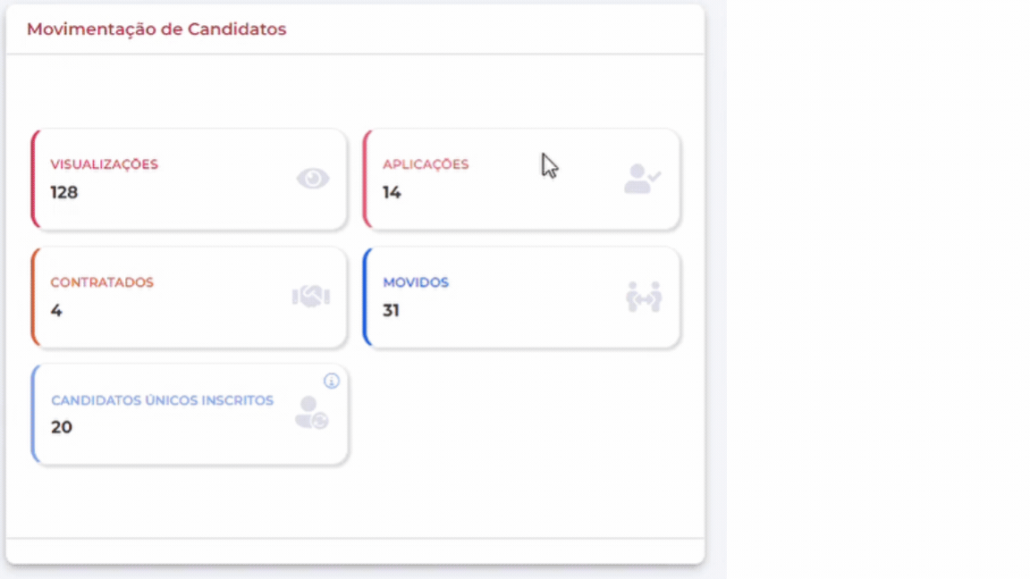Click the value 20 under Candidatos Únicos Inscritos
This screenshot has width=1030, height=579.
(62, 427)
